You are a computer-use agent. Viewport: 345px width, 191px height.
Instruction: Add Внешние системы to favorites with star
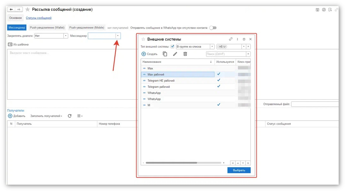(143, 39)
